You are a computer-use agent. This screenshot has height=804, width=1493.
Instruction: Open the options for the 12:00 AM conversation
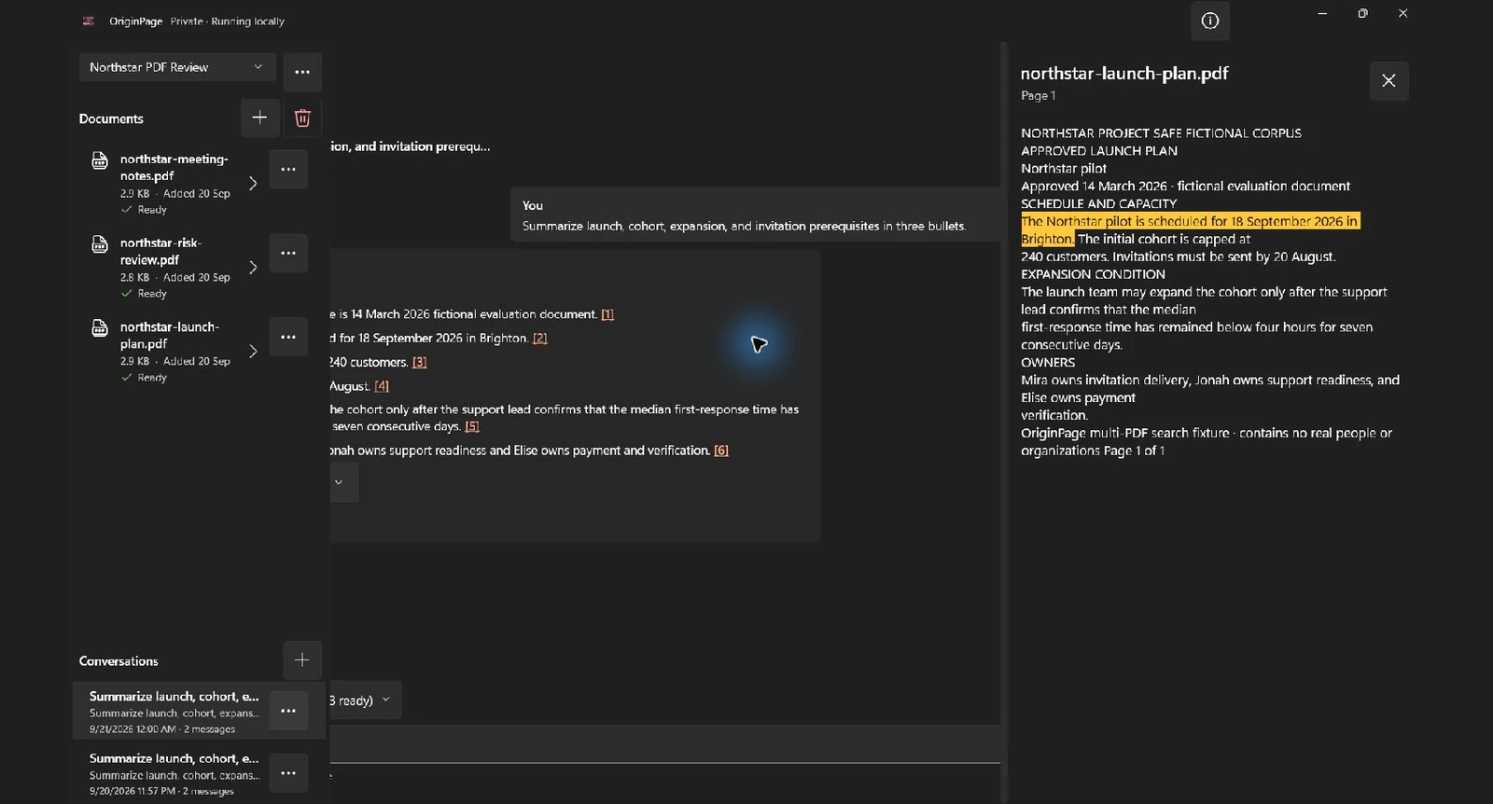coord(288,711)
